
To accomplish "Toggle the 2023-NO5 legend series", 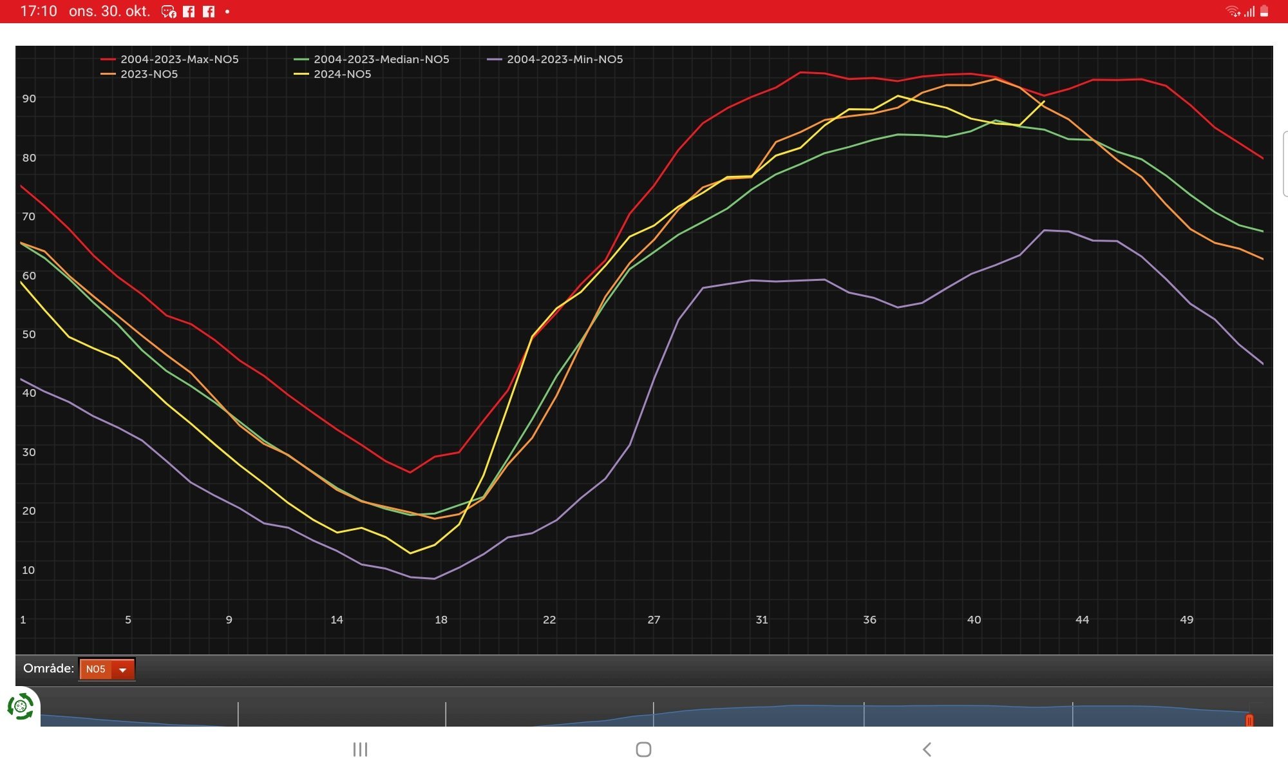I will (x=140, y=74).
